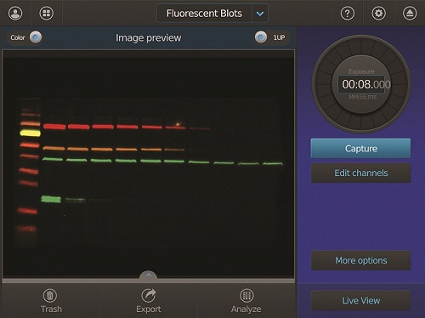Open the help question mark icon

[348, 13]
